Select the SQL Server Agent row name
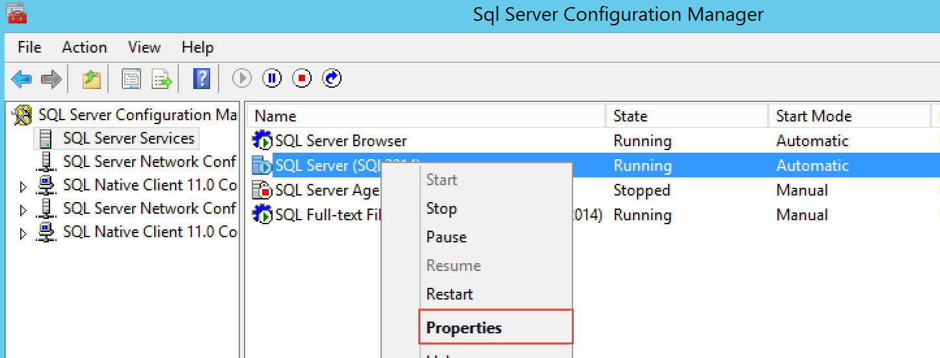Viewport: 940px width, 358px height. 327,190
